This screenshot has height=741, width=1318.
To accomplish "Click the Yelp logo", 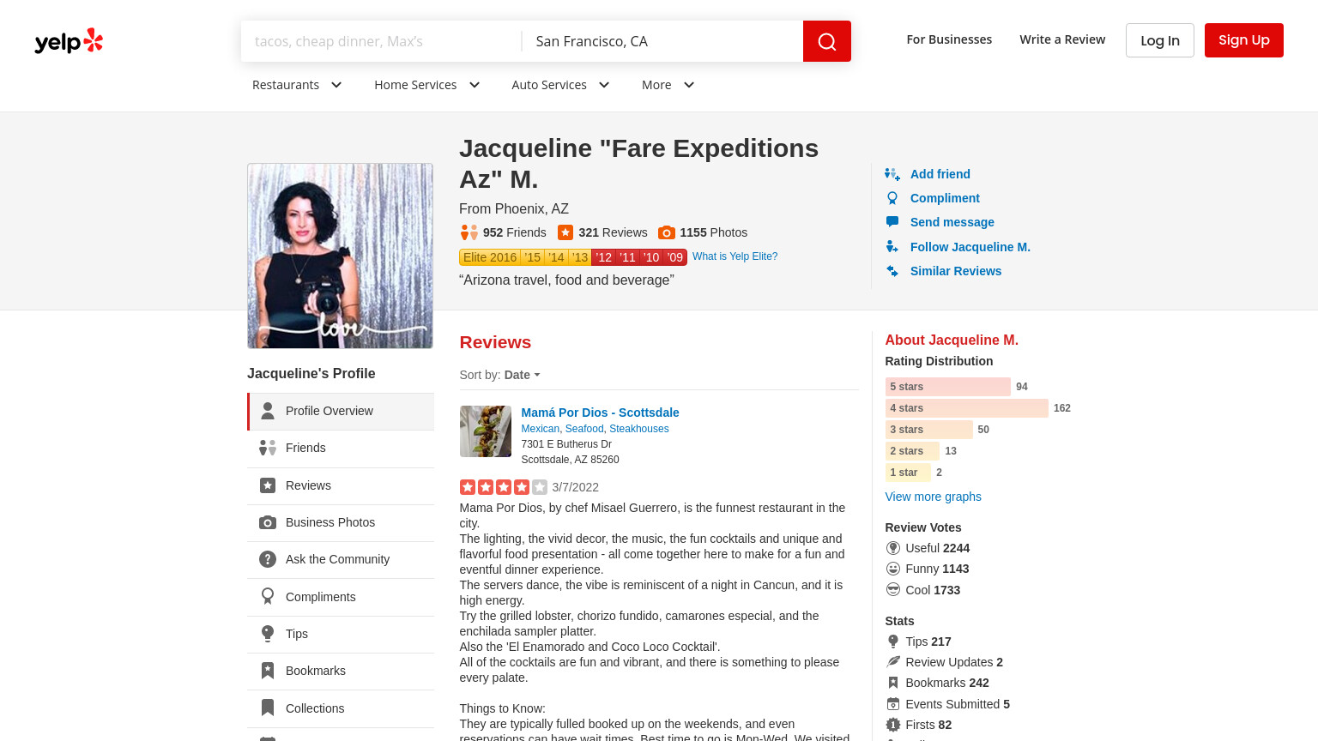I will [x=69, y=40].
